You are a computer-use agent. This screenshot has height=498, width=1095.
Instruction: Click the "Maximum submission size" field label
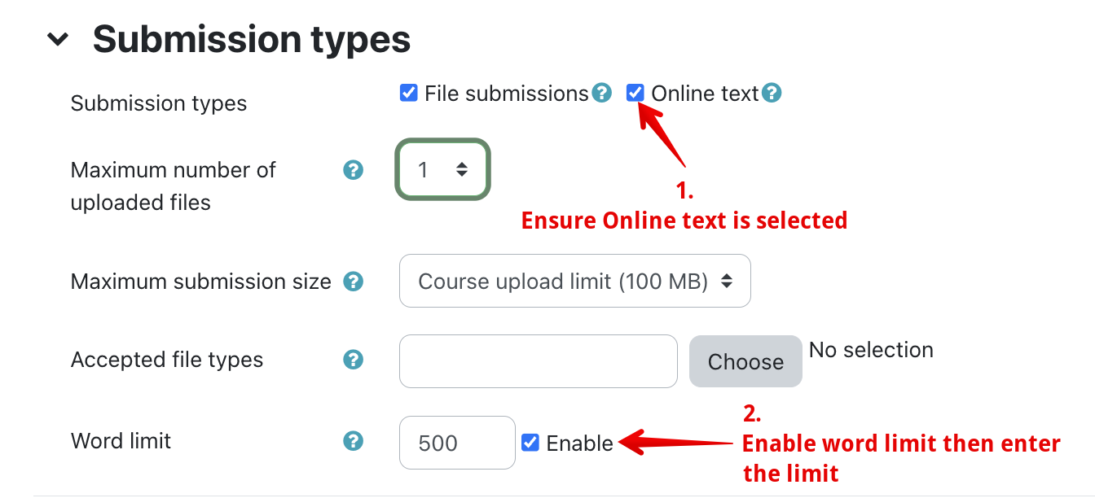[201, 282]
